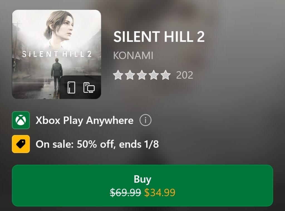Click the fourth rating star
Image resolution: width=285 pixels, height=211 pixels.
tap(153, 75)
